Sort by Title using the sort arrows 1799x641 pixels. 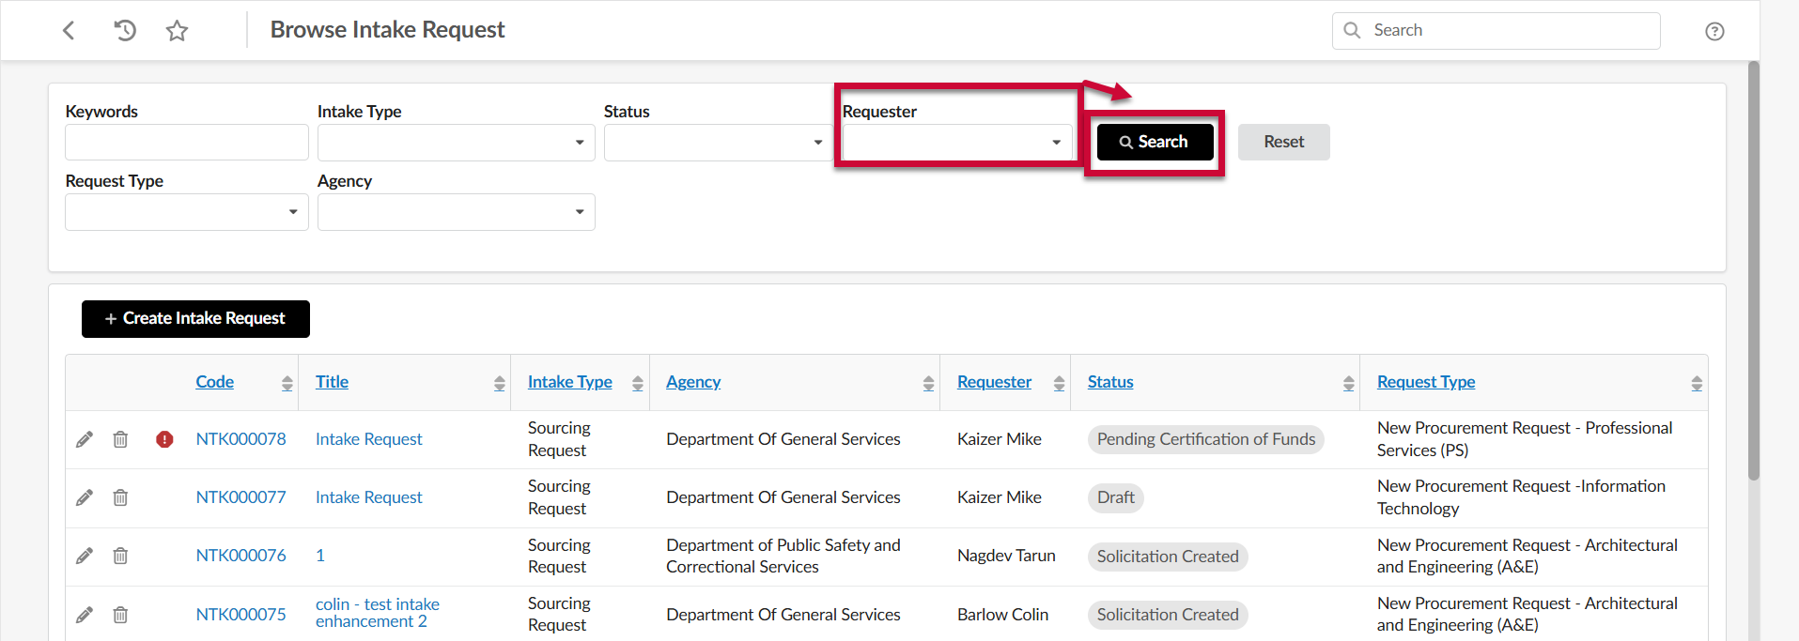499,383
